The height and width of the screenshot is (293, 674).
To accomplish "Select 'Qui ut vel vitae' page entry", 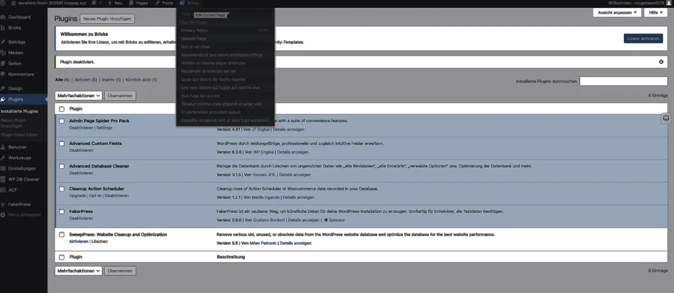I will pyautogui.click(x=195, y=47).
